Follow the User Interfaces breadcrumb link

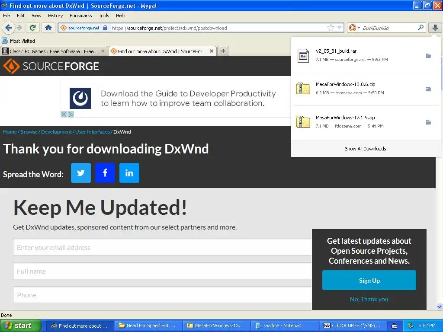coord(93,132)
